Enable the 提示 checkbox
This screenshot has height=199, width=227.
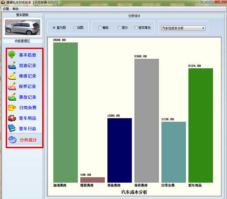tap(119, 27)
